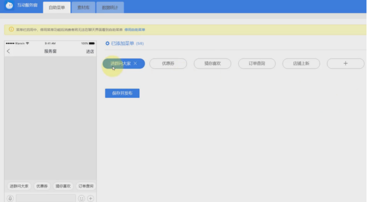The height and width of the screenshot is (202, 367).
Task: Click the (5/8) menu count text
Action: point(140,43)
